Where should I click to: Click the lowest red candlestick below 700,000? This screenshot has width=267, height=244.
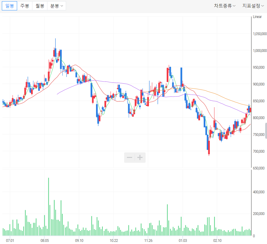click(209, 147)
